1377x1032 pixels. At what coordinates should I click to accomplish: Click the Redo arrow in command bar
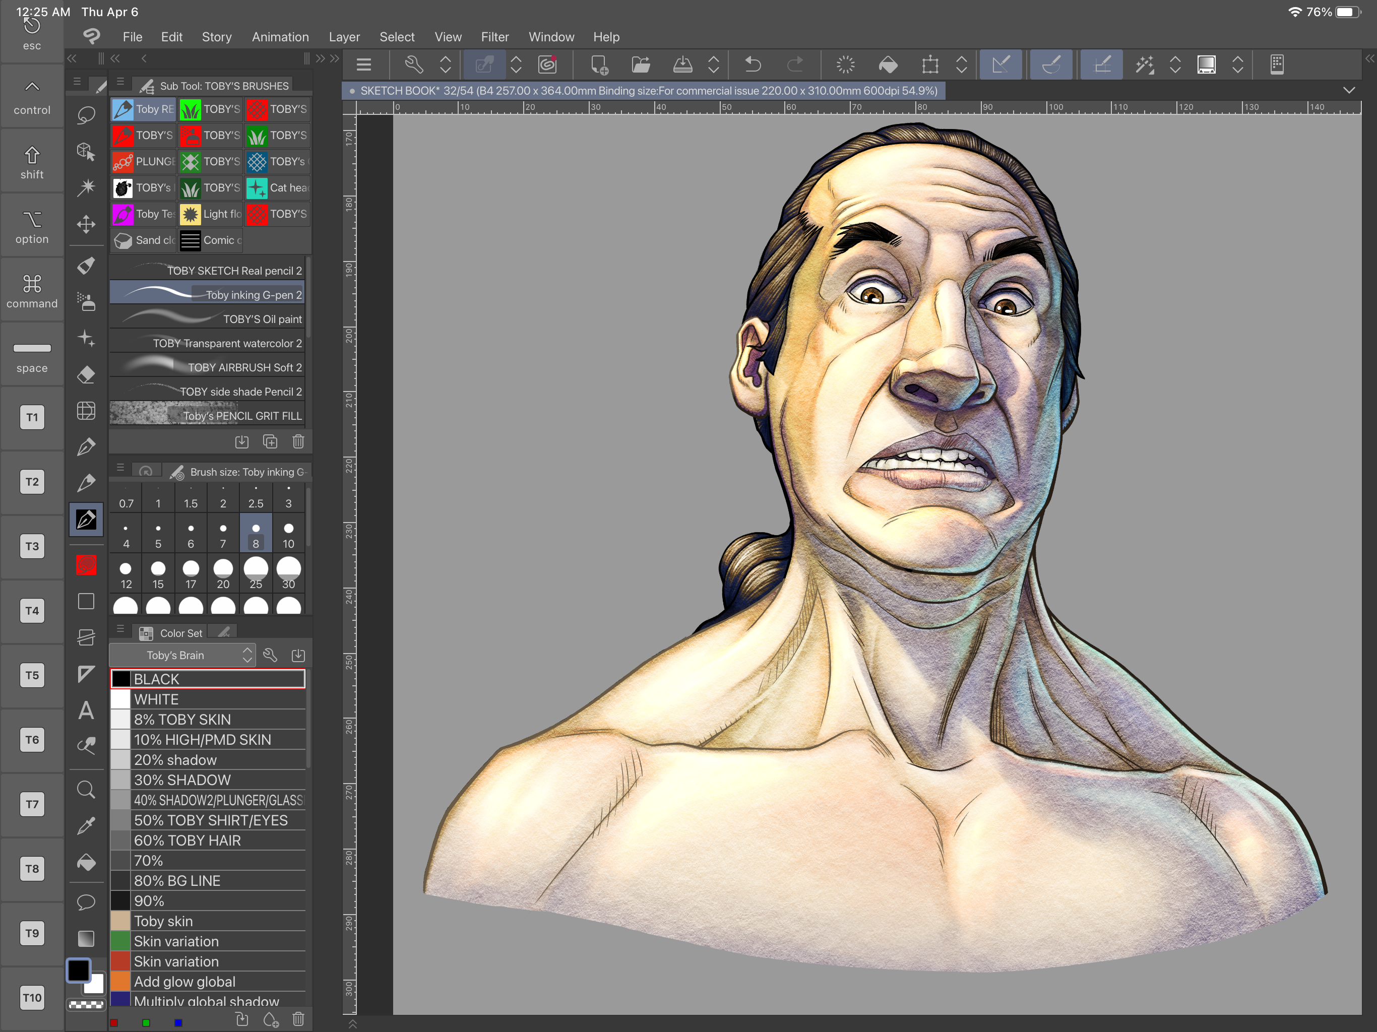(x=795, y=64)
